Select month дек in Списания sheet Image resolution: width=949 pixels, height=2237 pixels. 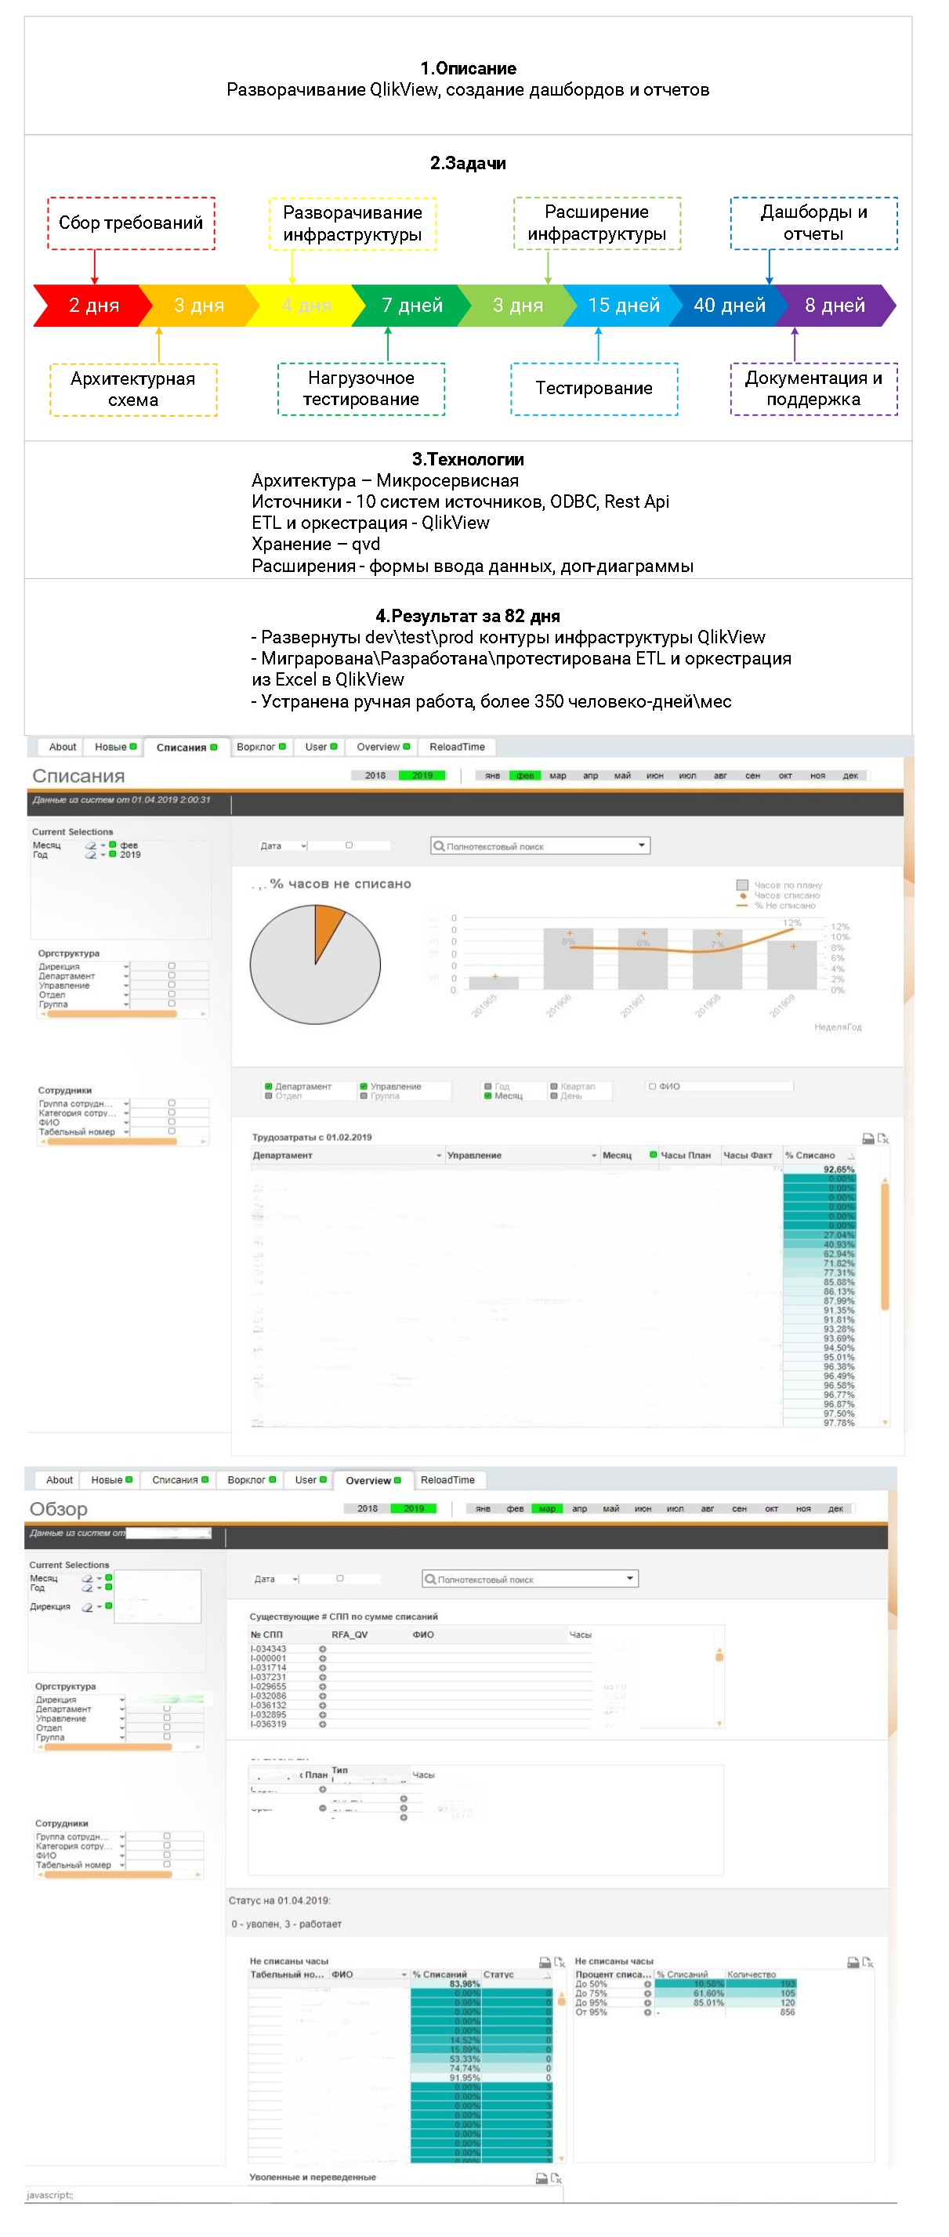coord(850,776)
